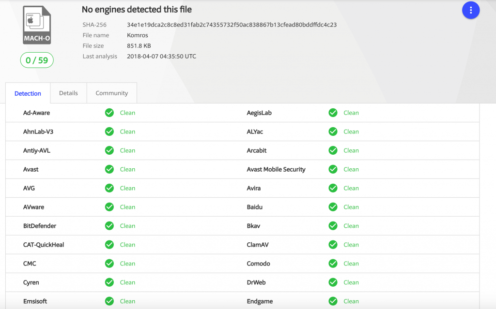Click the AegisLab engine name
This screenshot has height=309, width=496.
[259, 113]
